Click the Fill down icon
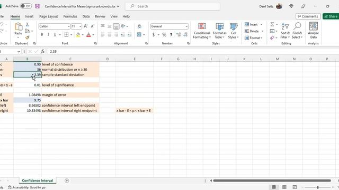 tap(272, 31)
